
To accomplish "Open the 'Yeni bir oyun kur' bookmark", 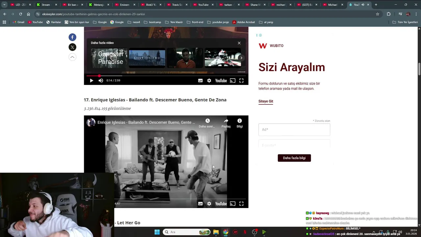I will tap(77, 22).
